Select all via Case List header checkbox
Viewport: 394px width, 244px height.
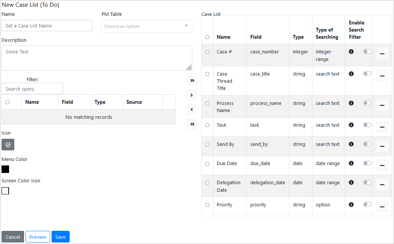pos(207,37)
